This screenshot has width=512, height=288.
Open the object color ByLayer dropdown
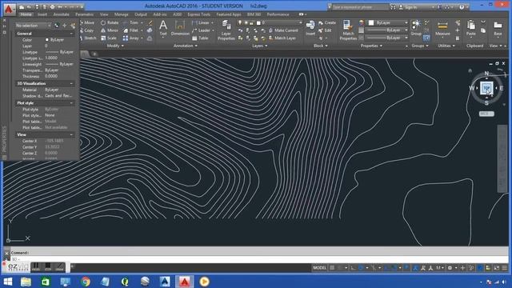(x=388, y=22)
